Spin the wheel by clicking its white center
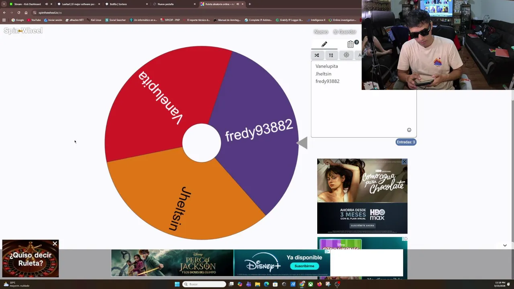The height and width of the screenshot is (289, 514). (202, 143)
